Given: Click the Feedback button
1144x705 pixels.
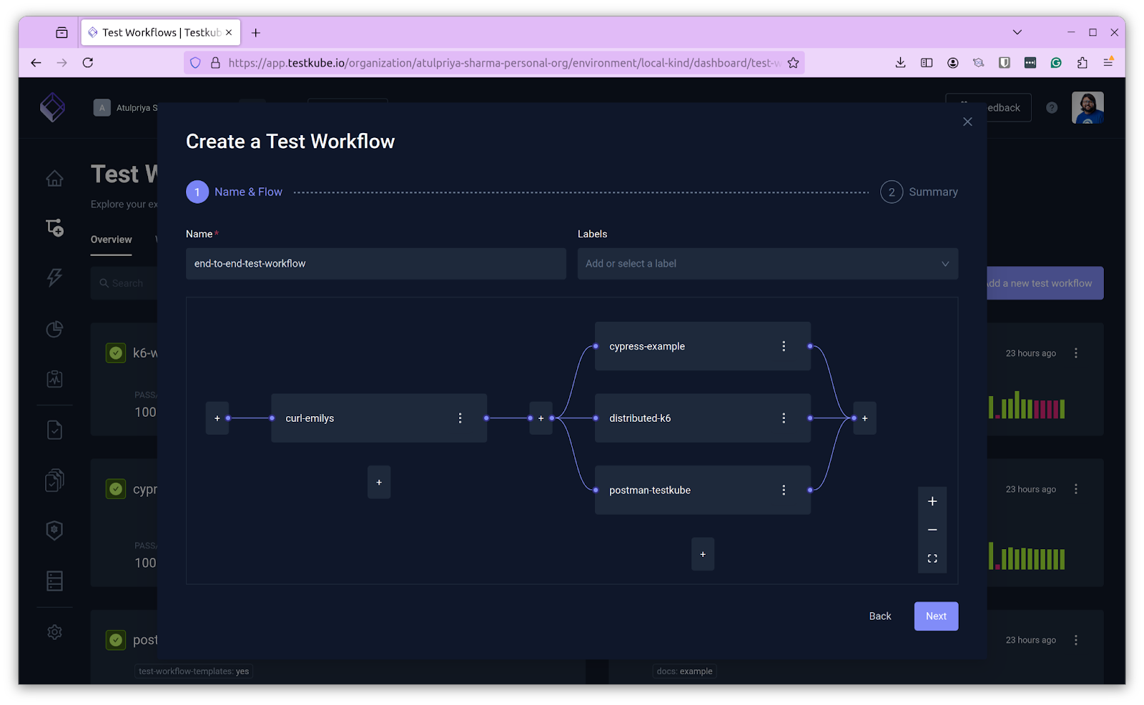Looking at the screenshot, I should 989,108.
